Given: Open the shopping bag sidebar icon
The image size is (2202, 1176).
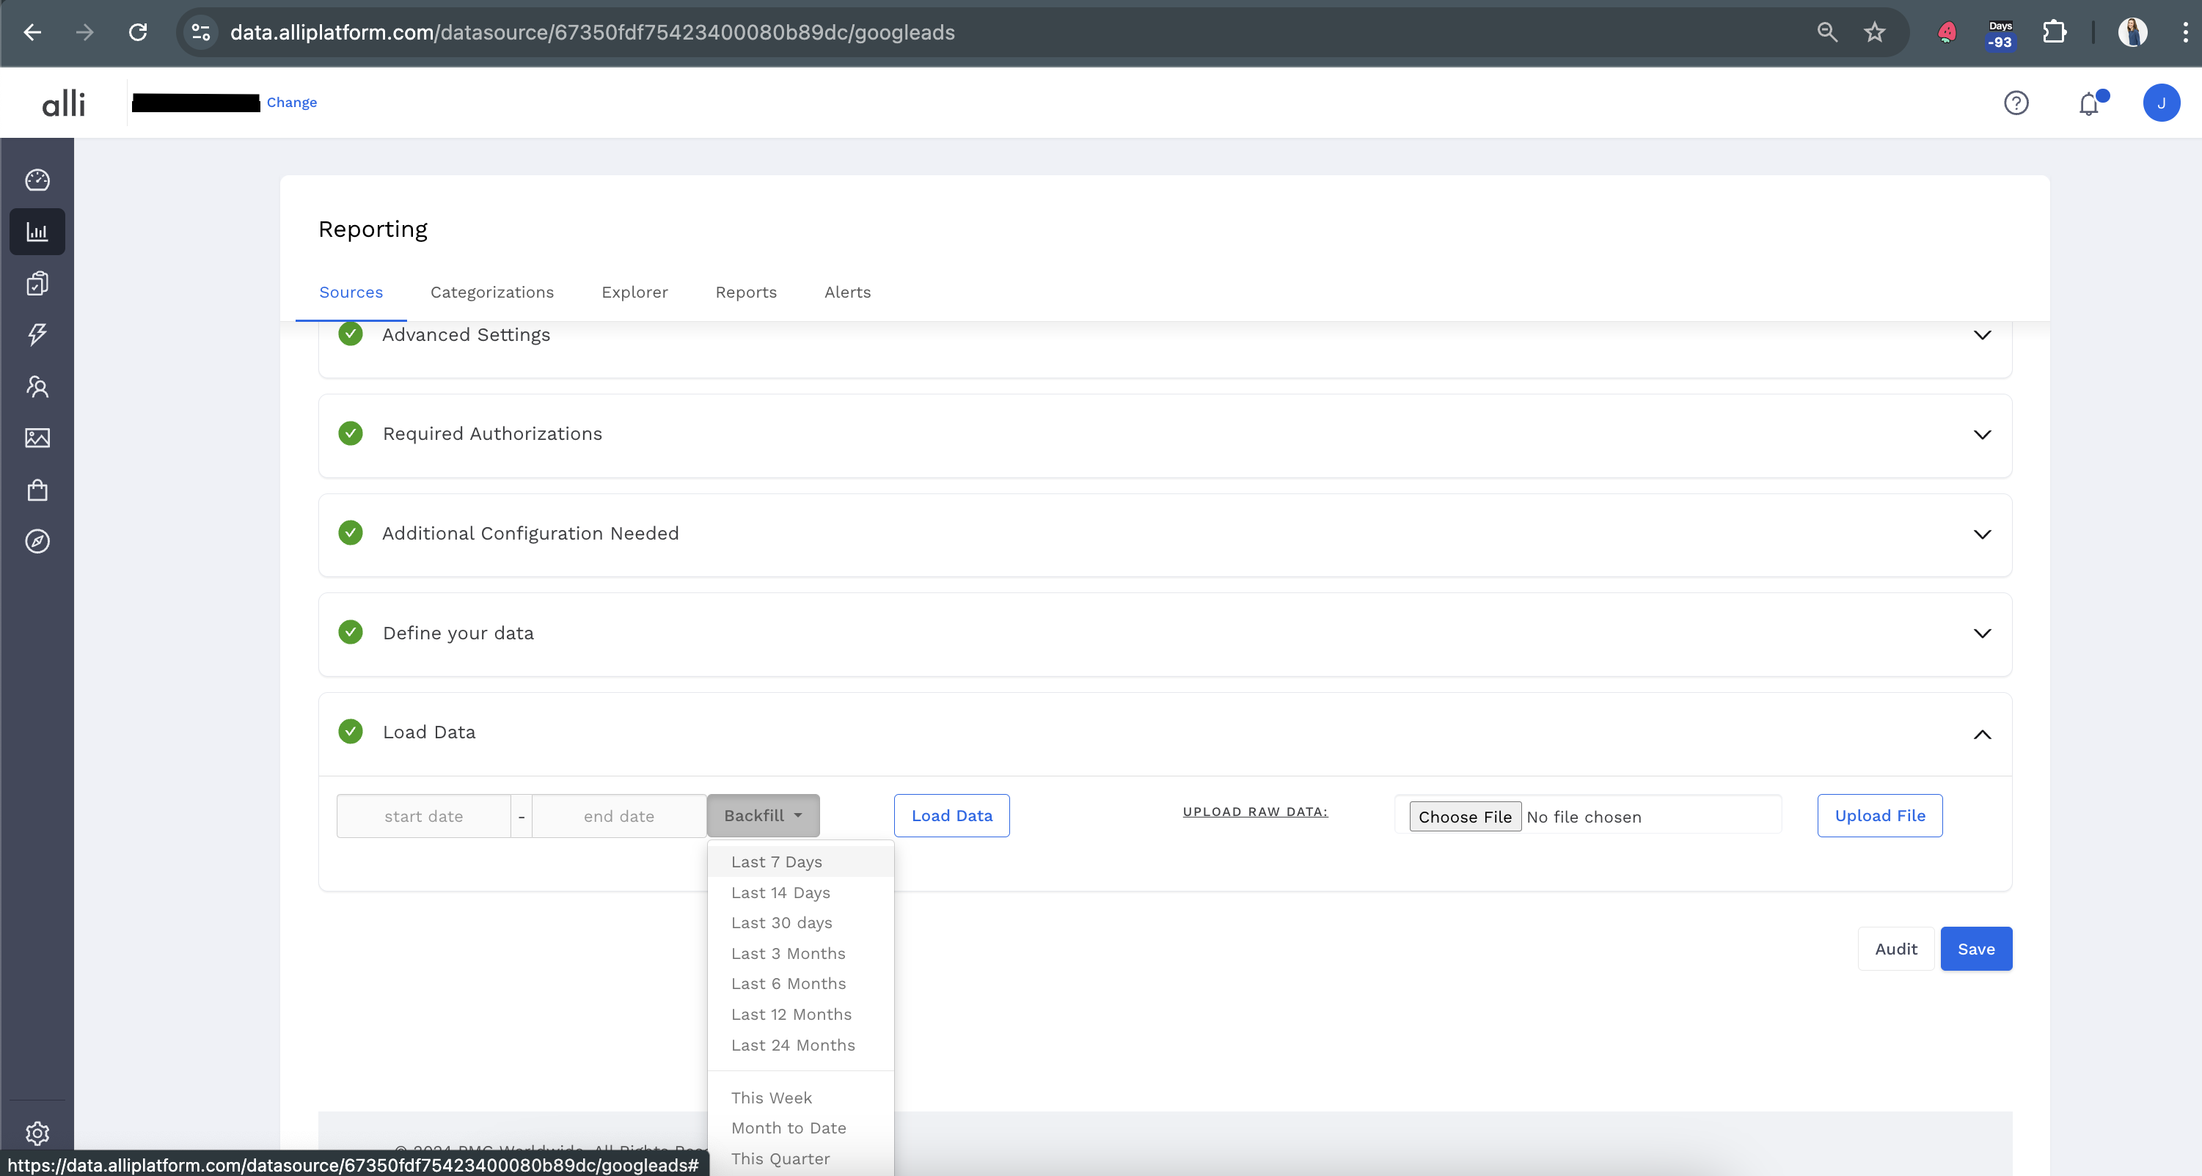Looking at the screenshot, I should (37, 490).
